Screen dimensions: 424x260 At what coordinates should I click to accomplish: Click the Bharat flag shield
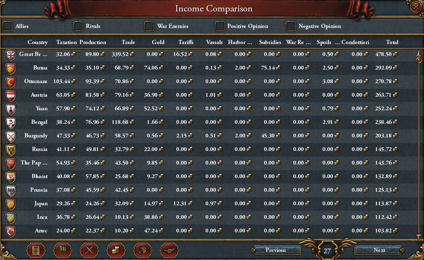point(11,177)
